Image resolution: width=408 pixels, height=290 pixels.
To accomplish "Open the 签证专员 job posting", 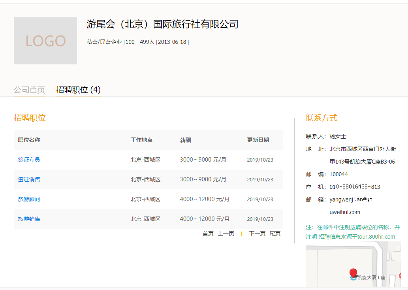I will coord(29,160).
